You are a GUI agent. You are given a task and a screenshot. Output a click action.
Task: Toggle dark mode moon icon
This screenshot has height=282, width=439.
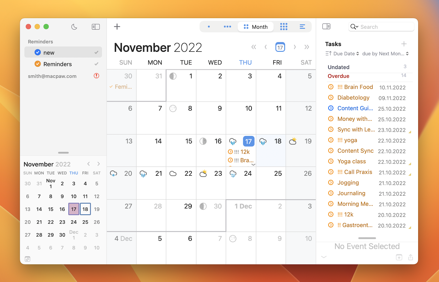point(74,27)
